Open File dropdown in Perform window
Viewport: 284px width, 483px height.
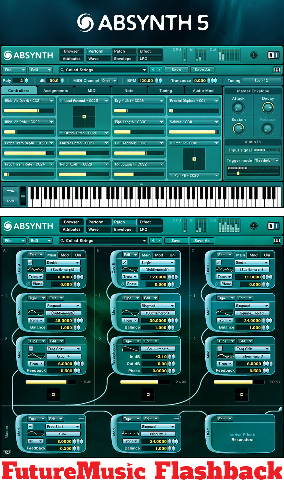15,70
